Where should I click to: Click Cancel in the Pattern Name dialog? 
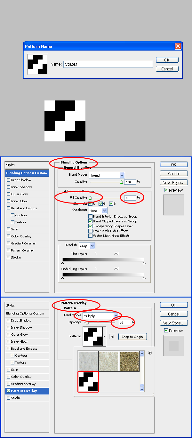pos(167,69)
